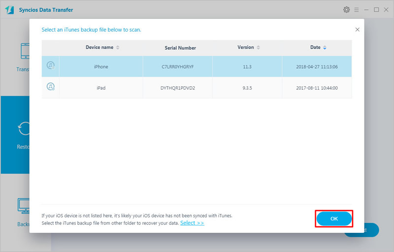Open the Restore tab in main window sidebar

15,135
